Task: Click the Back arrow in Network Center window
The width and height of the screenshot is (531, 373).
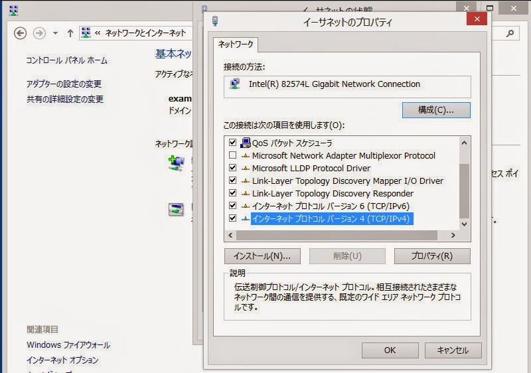Action: (21, 33)
